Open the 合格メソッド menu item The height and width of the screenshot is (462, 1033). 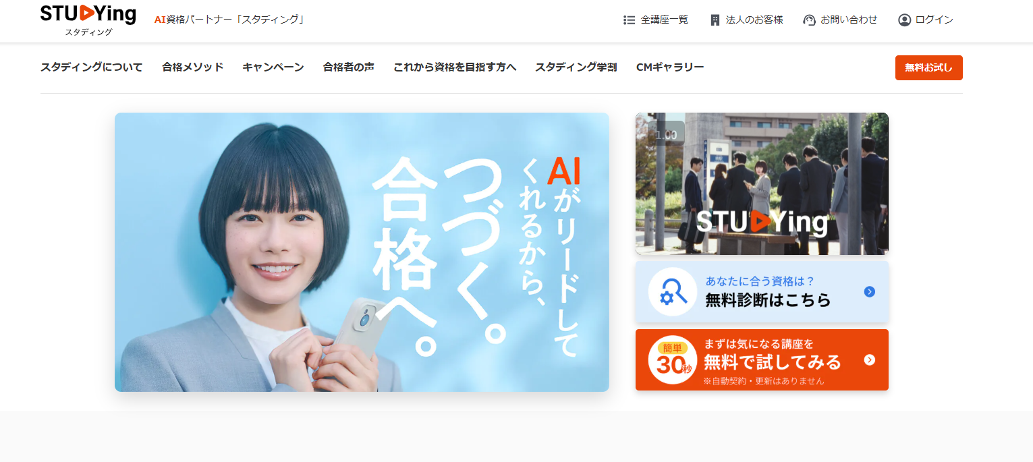(x=192, y=67)
